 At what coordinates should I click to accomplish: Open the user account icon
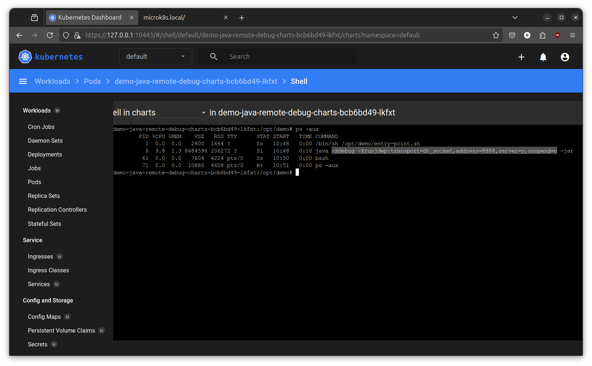point(565,57)
